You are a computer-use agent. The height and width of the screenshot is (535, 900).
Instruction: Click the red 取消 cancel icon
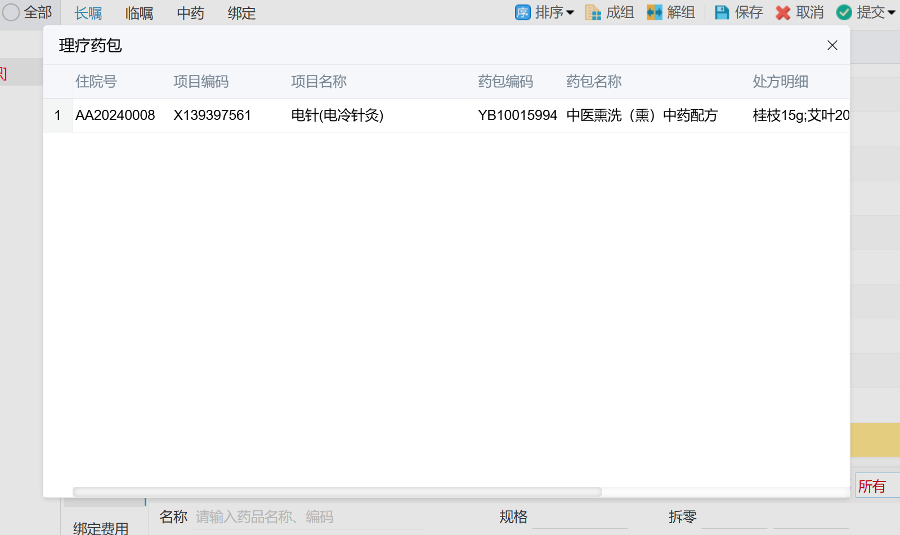coord(782,12)
